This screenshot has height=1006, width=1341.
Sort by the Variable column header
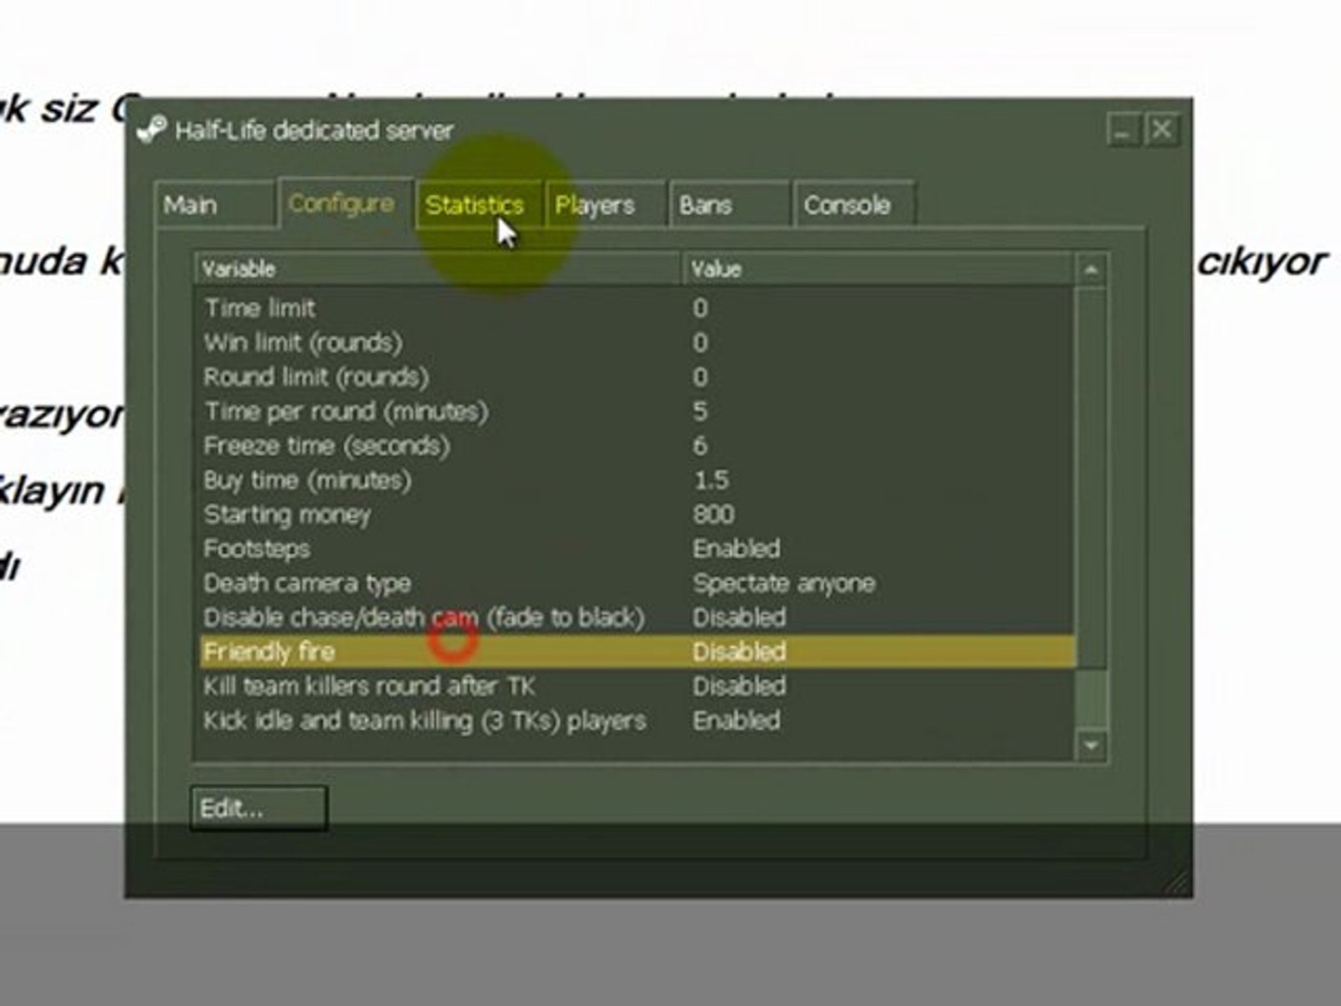point(439,269)
